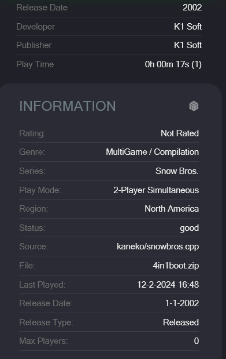The height and width of the screenshot is (359, 226).
Task: Click the Released release type value
Action: pos(181,322)
